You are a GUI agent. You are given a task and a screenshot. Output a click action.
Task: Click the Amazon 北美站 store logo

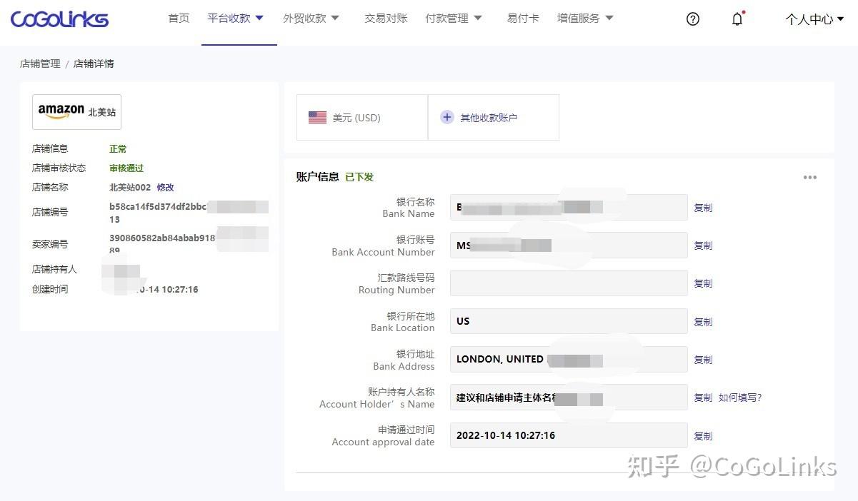(x=76, y=111)
